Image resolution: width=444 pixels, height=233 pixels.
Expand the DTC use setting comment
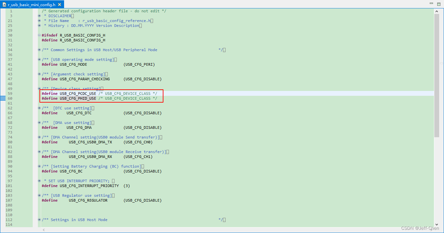point(39,108)
